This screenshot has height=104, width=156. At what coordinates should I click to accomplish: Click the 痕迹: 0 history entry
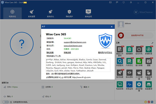[84, 87]
